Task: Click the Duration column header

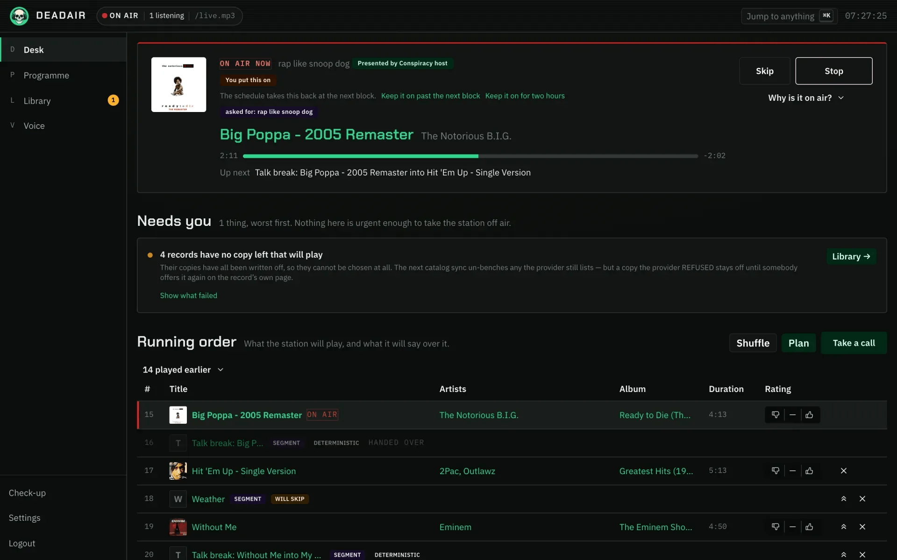Action: 726,389
